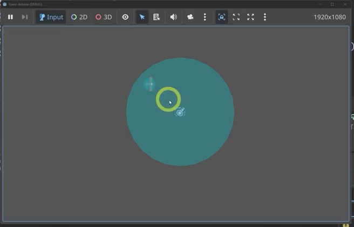Switch to 3D selection mode
This screenshot has width=354, height=227.
pyautogui.click(x=104, y=17)
